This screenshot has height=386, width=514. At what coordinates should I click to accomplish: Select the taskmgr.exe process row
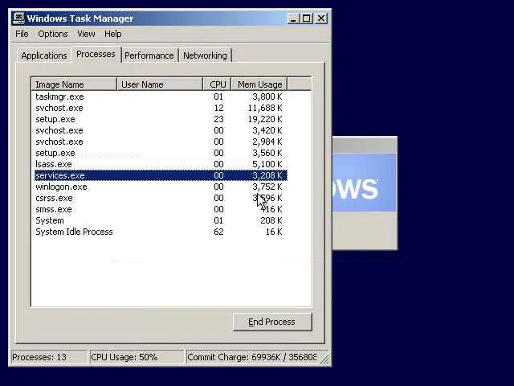pos(161,96)
